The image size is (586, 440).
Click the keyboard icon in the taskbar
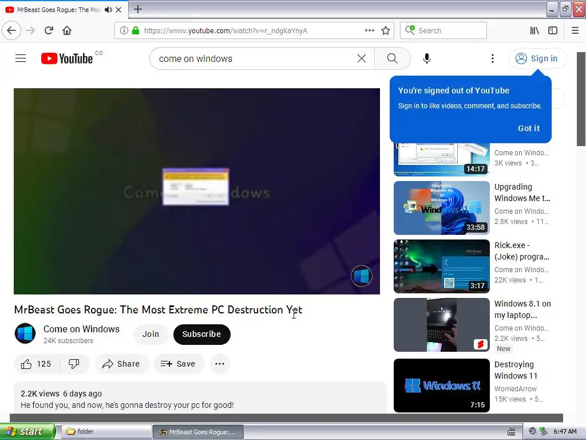(x=511, y=432)
